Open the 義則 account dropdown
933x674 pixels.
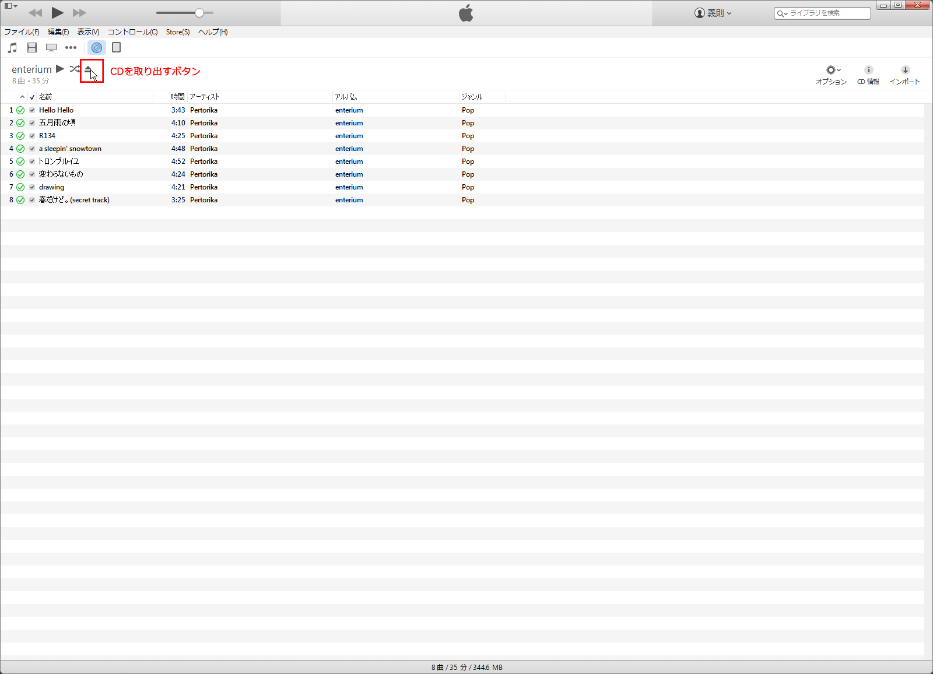click(x=713, y=13)
